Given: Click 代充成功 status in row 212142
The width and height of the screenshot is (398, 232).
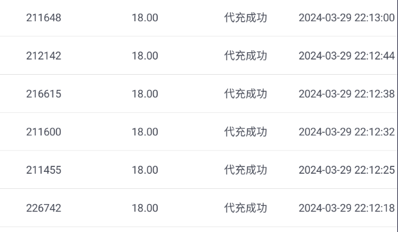Looking at the screenshot, I should (x=246, y=56).
